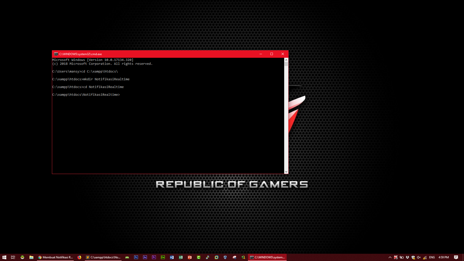Click the muted volume icon in the tray

419,257
